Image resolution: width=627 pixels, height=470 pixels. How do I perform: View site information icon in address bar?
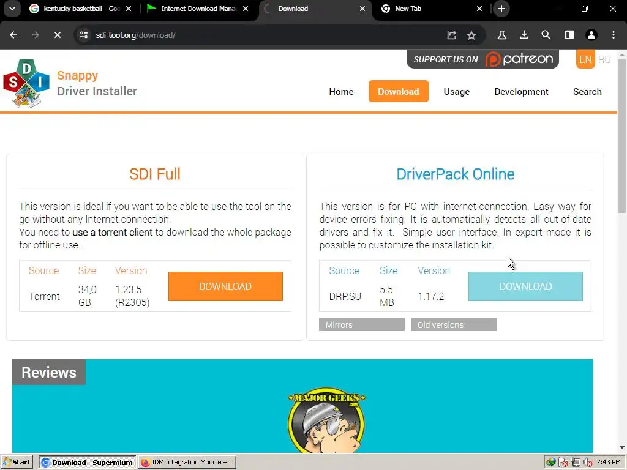click(x=84, y=35)
